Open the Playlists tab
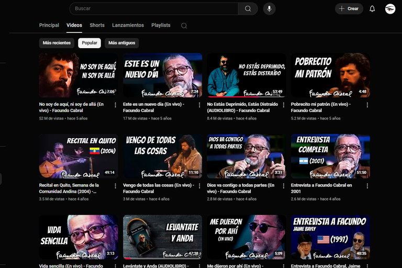 161,25
